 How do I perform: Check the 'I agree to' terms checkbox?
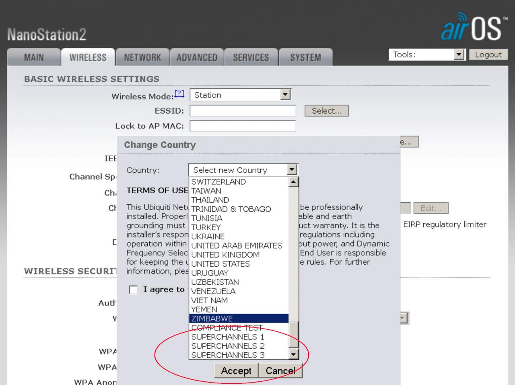pos(133,290)
